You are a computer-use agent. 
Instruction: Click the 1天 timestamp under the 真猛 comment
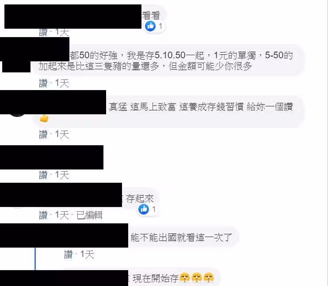(x=62, y=134)
